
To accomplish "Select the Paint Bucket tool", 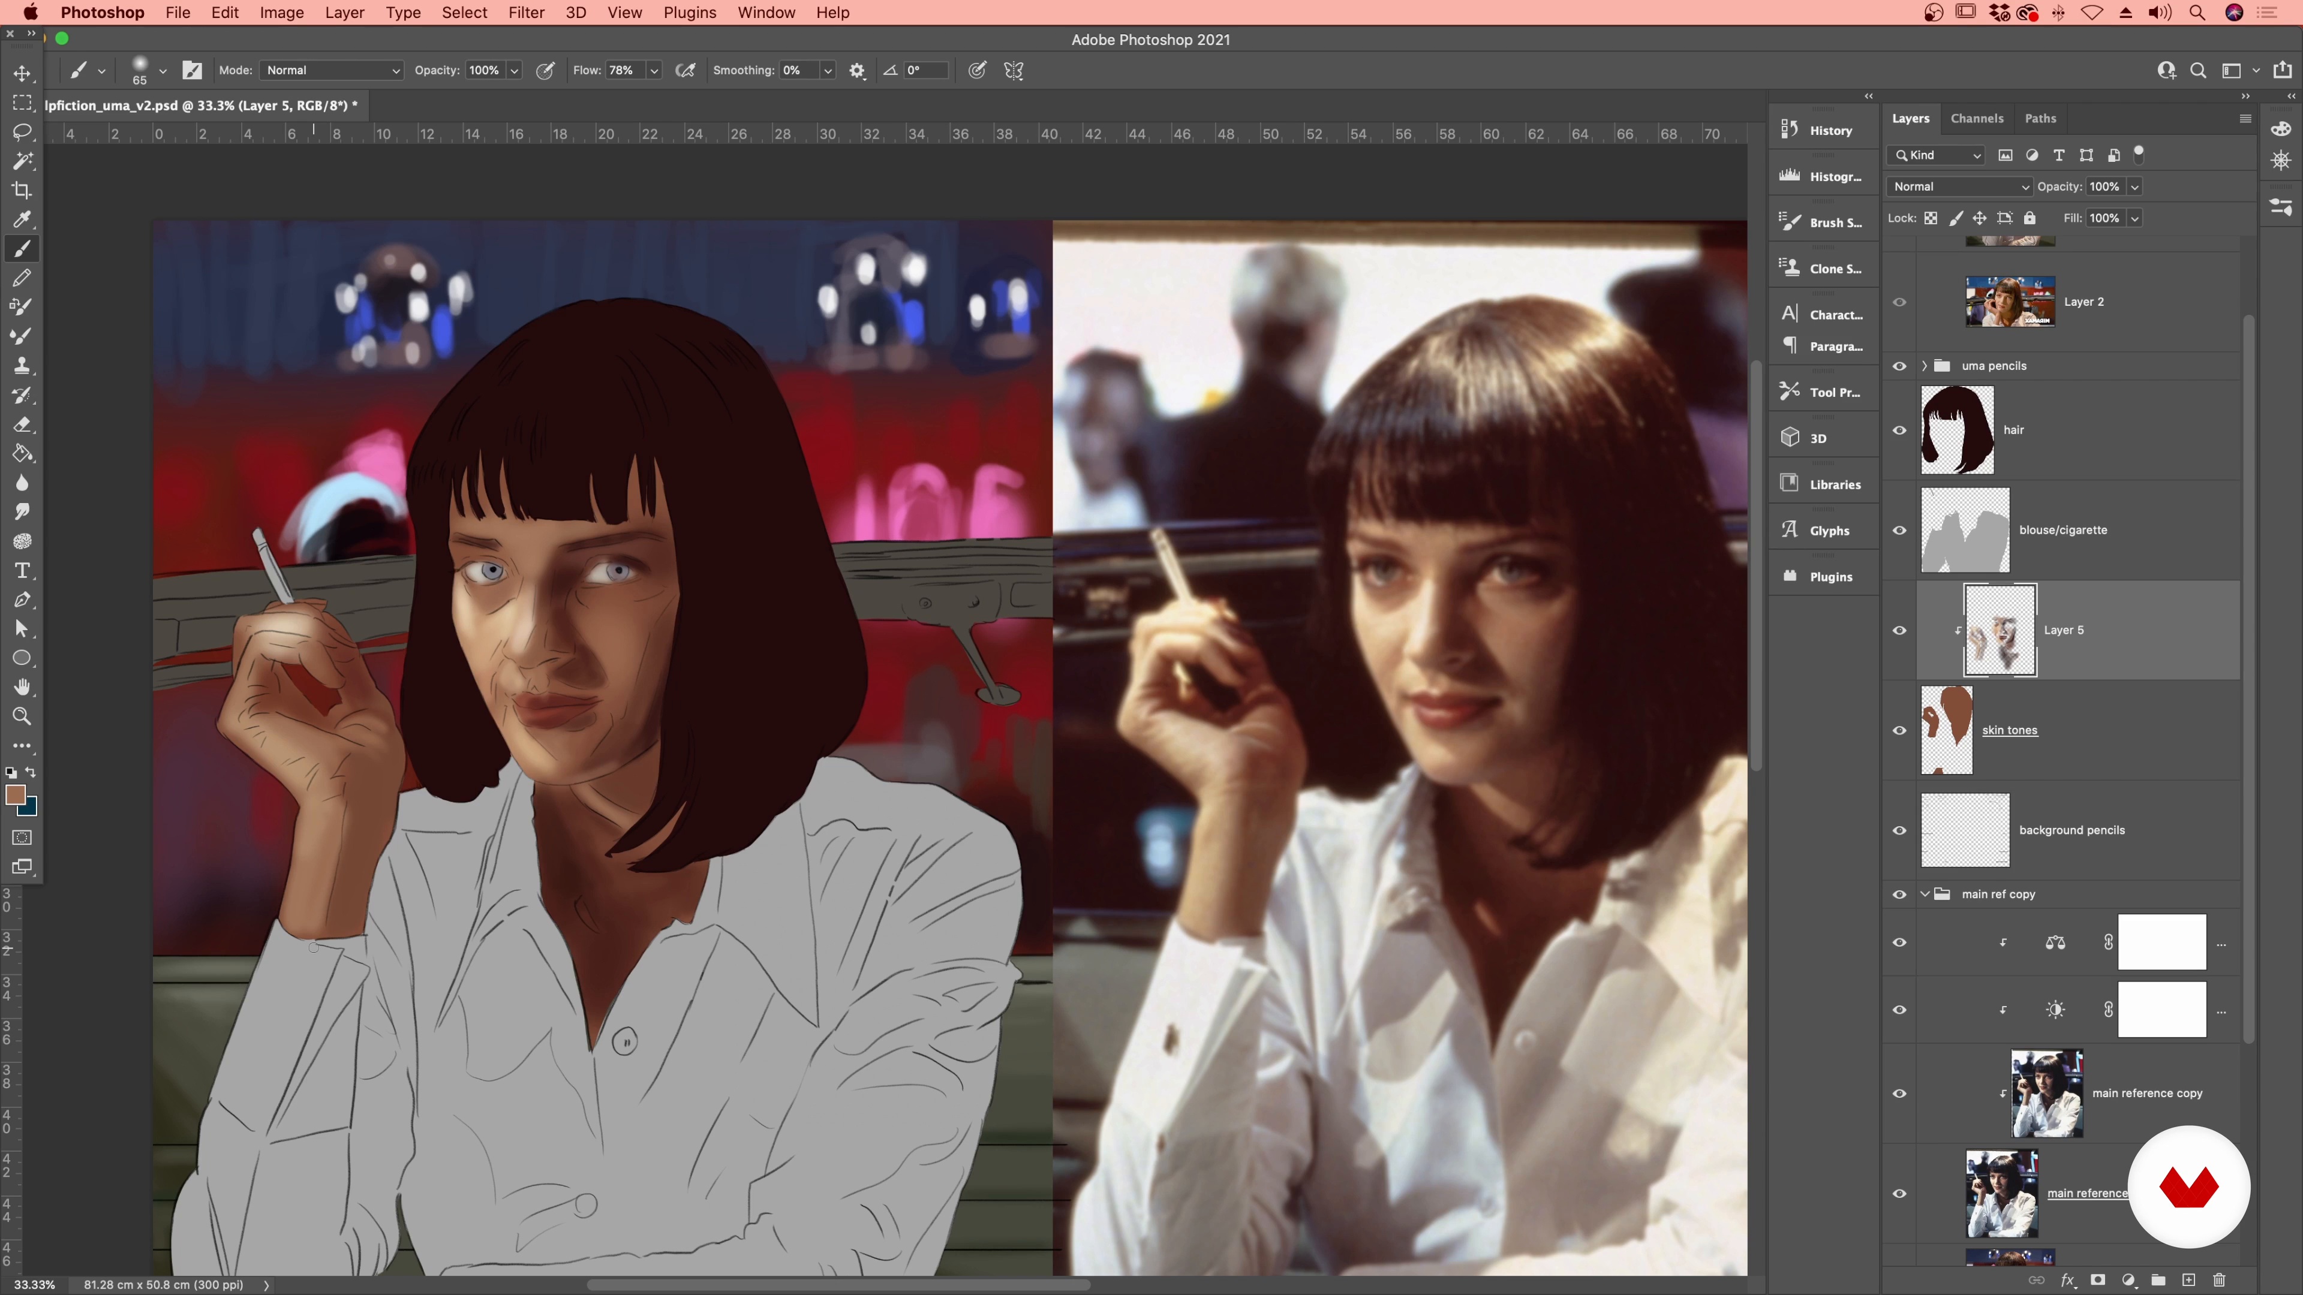I will (x=22, y=454).
